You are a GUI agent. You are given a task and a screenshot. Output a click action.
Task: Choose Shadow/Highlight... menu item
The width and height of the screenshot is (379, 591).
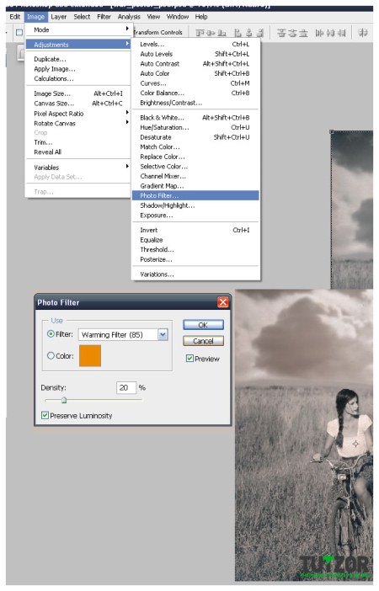[x=195, y=205]
